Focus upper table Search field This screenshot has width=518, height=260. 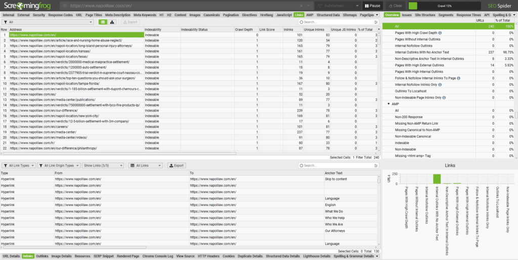(338, 22)
